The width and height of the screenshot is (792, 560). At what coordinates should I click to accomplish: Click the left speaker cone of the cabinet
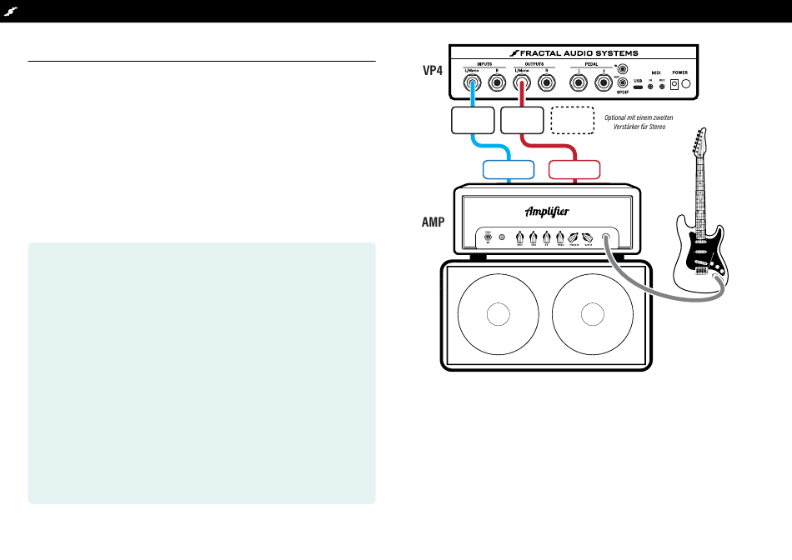point(498,314)
